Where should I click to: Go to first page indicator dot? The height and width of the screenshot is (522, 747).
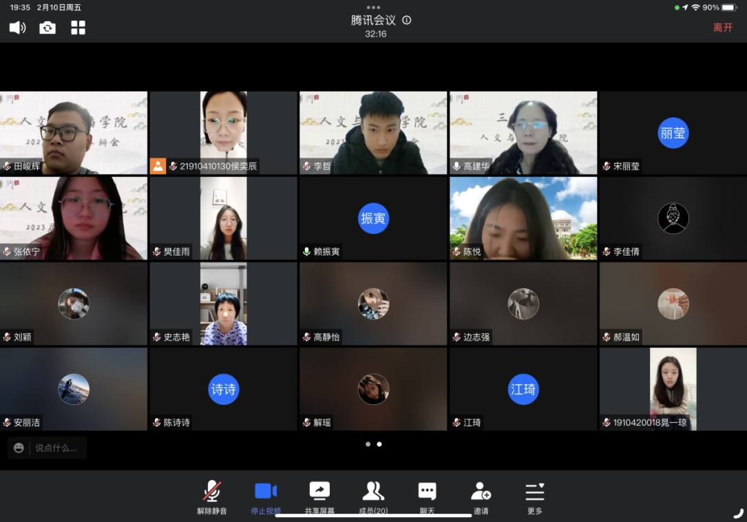(x=368, y=444)
